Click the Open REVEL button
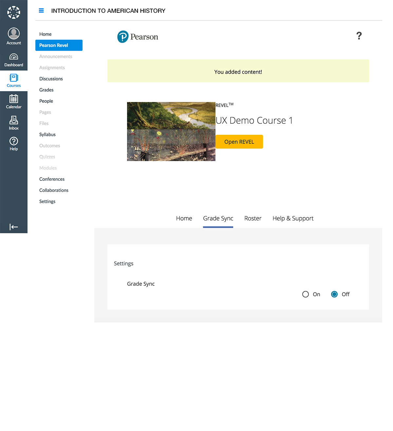The height and width of the screenshot is (431, 393). point(239,142)
